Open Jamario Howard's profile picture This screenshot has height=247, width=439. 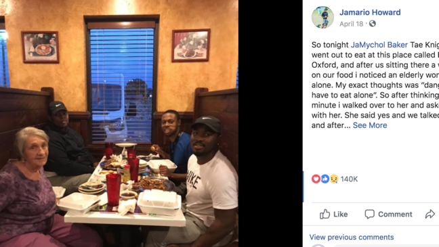(322, 18)
